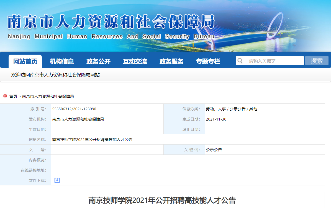Click the 在线链接地址 label
Screen dimensions: 331x208
pos(33,170)
